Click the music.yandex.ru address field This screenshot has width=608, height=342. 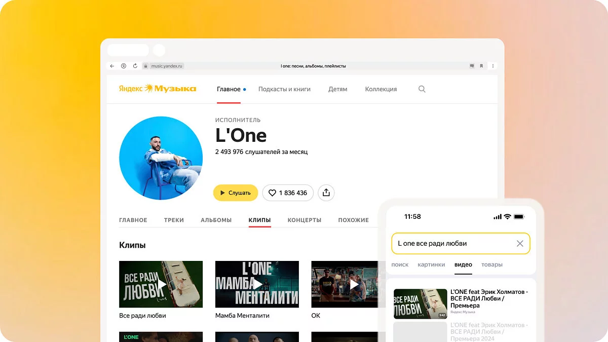point(166,66)
